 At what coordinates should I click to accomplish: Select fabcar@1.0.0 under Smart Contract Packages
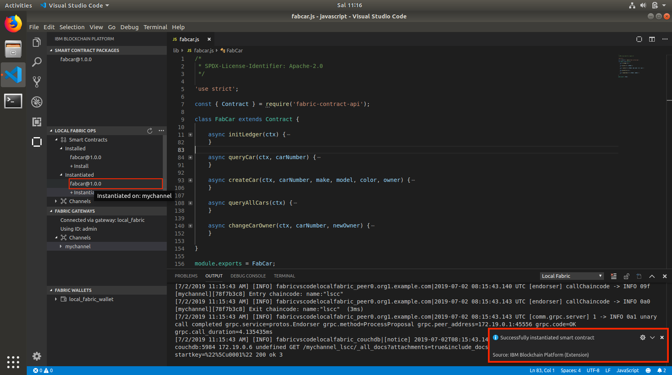point(76,59)
